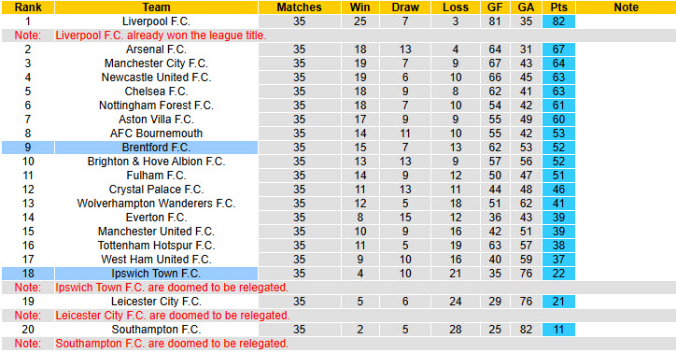
Task: Click the Matches column header
Action: (299, 7)
